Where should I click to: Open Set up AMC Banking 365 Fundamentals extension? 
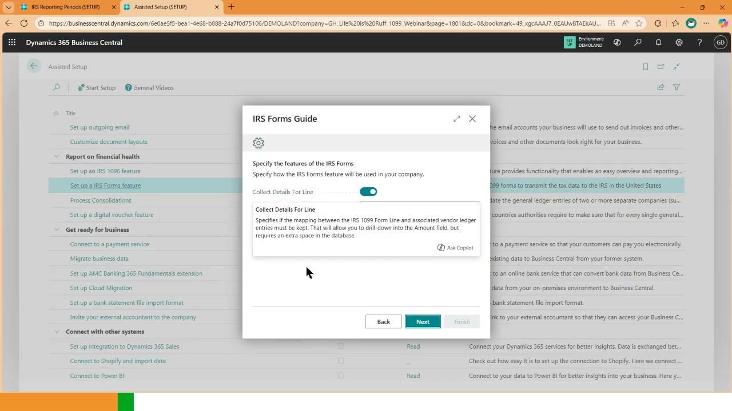pyautogui.click(x=136, y=273)
